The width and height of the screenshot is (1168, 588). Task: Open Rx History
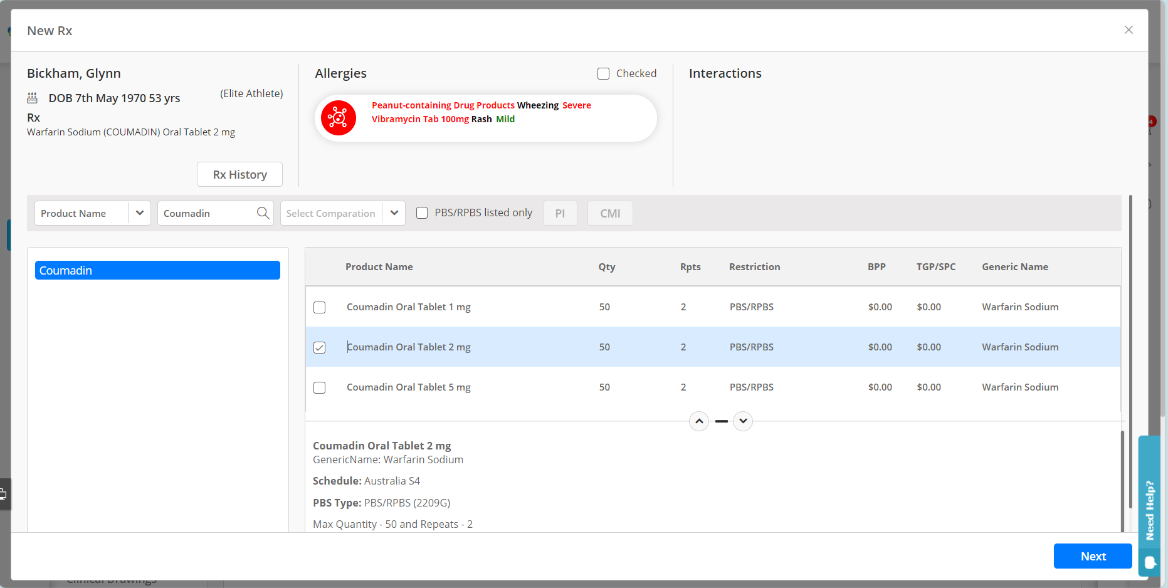tap(239, 174)
